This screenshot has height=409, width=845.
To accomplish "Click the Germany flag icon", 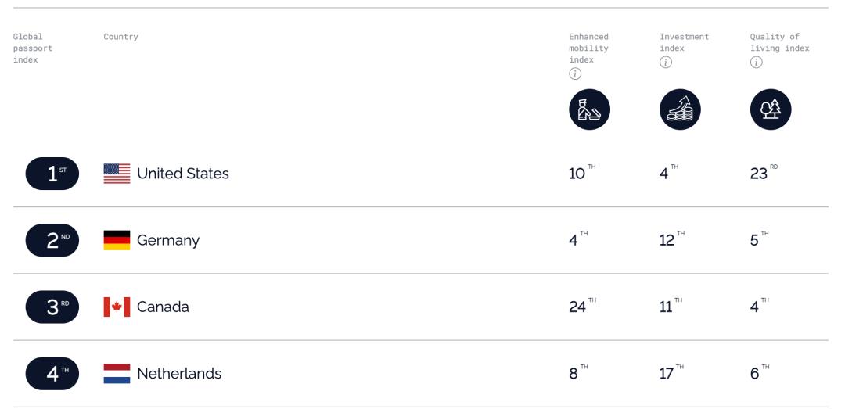I will [117, 240].
